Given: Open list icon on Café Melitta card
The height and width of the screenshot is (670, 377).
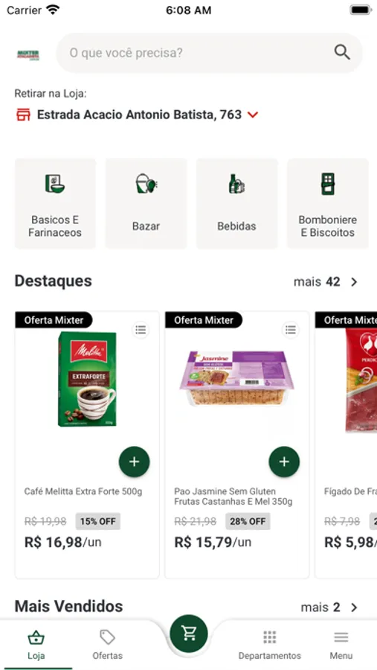Looking at the screenshot, I should point(141,330).
